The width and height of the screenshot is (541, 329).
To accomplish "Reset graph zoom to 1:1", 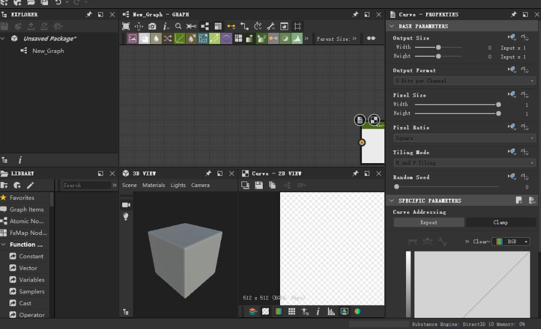I will click(139, 26).
